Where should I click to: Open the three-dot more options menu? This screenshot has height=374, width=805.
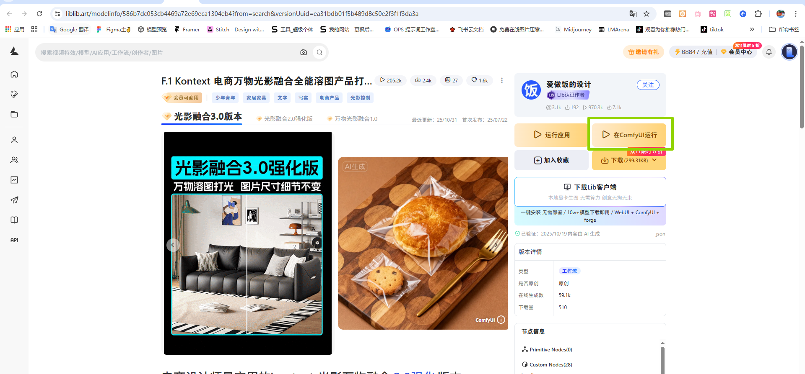coord(502,80)
